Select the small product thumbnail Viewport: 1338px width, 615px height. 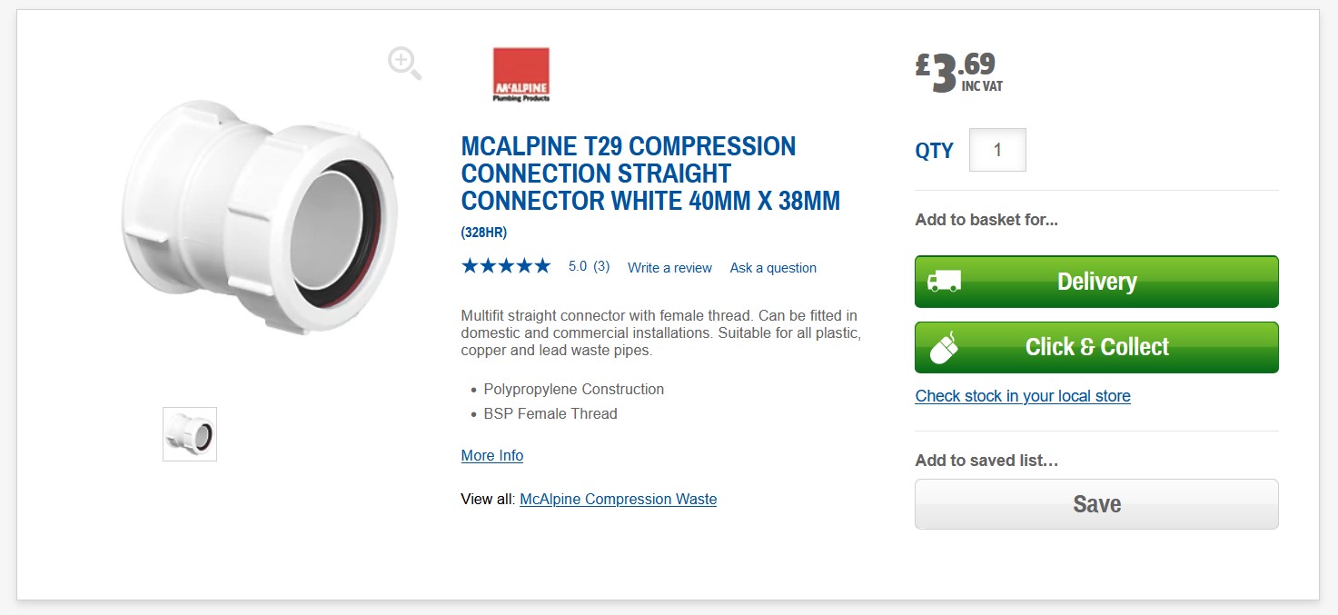click(x=190, y=434)
